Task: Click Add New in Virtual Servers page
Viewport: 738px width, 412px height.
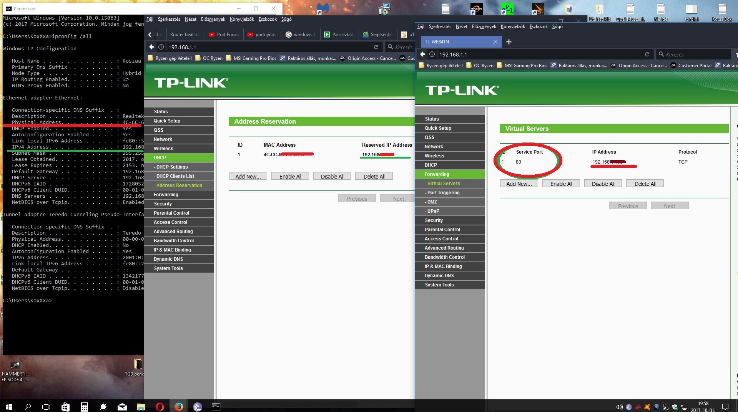Action: pos(519,184)
